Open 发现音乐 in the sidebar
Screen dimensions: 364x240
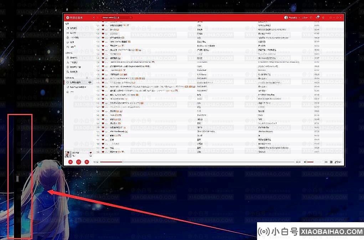point(72,28)
